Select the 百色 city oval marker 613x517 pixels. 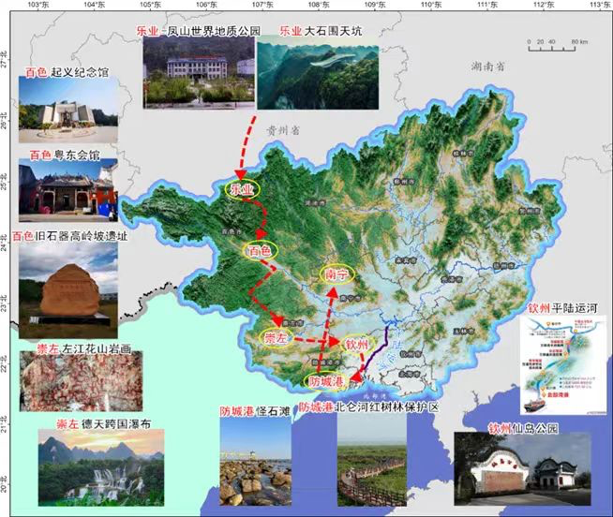259,251
